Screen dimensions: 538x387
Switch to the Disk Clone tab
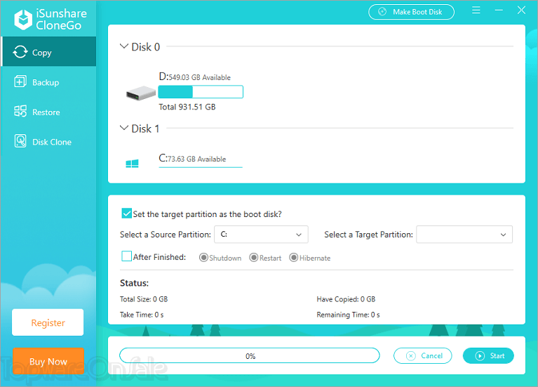coord(48,141)
